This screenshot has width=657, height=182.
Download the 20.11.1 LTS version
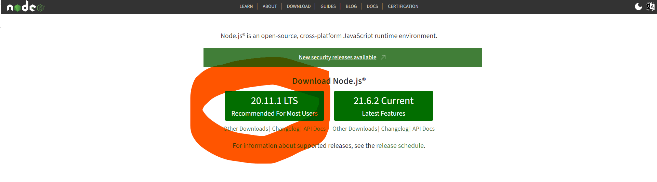[x=274, y=106]
